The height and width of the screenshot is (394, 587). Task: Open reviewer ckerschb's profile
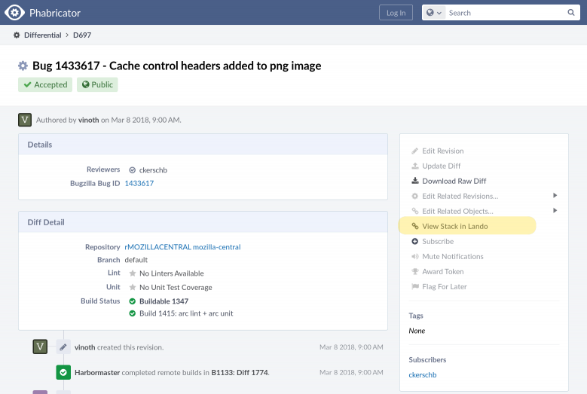click(x=153, y=170)
